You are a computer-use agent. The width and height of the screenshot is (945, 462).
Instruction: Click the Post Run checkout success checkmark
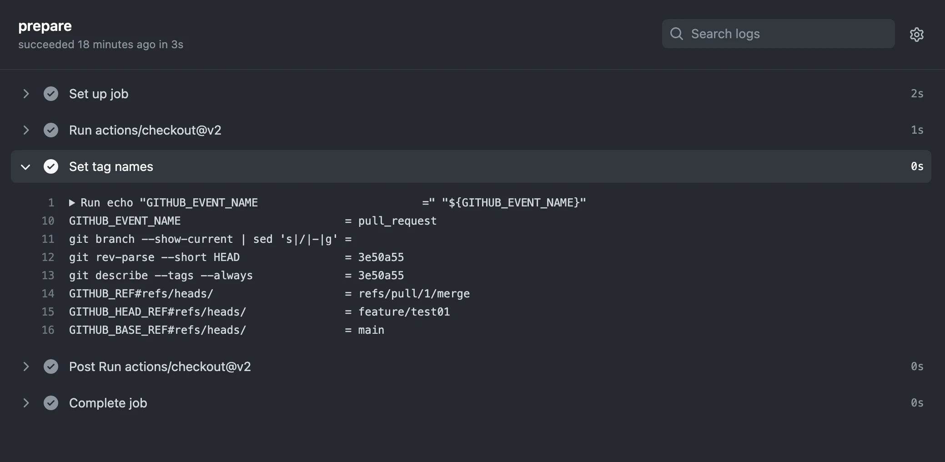pyautogui.click(x=51, y=367)
